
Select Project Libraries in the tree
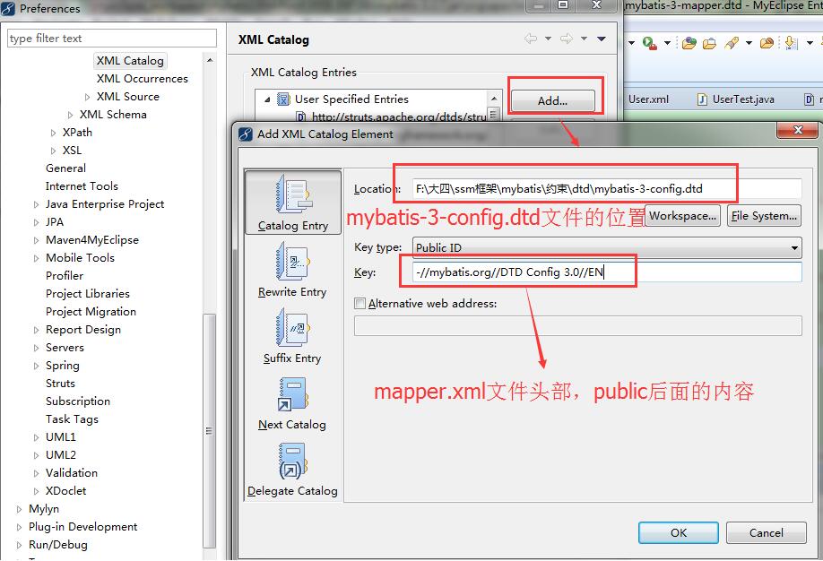pos(88,294)
